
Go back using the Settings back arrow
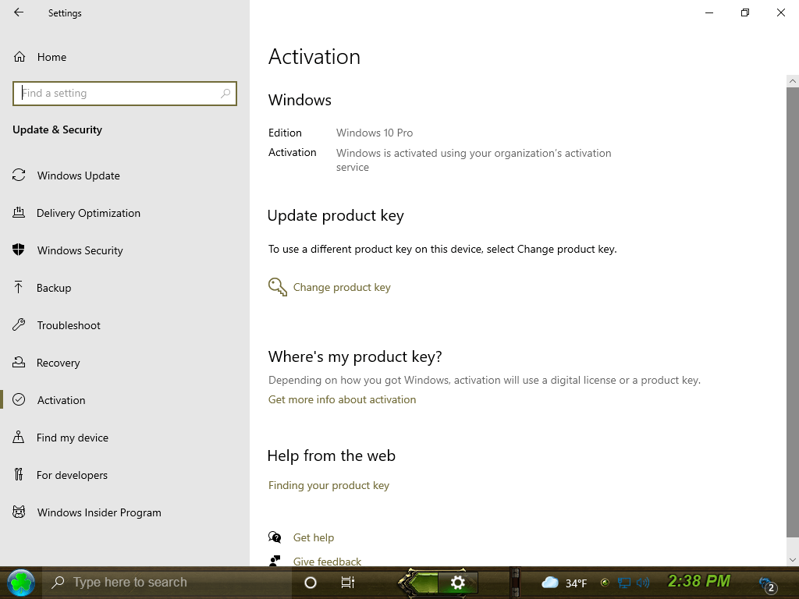(x=19, y=12)
